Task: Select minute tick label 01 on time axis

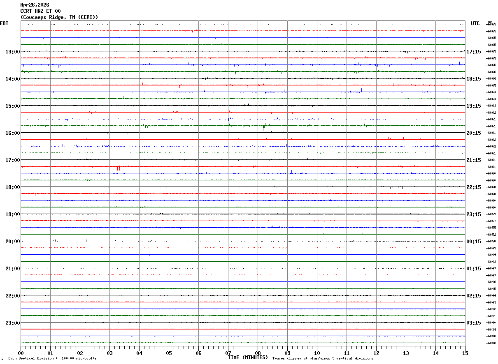Action: click(x=50, y=353)
